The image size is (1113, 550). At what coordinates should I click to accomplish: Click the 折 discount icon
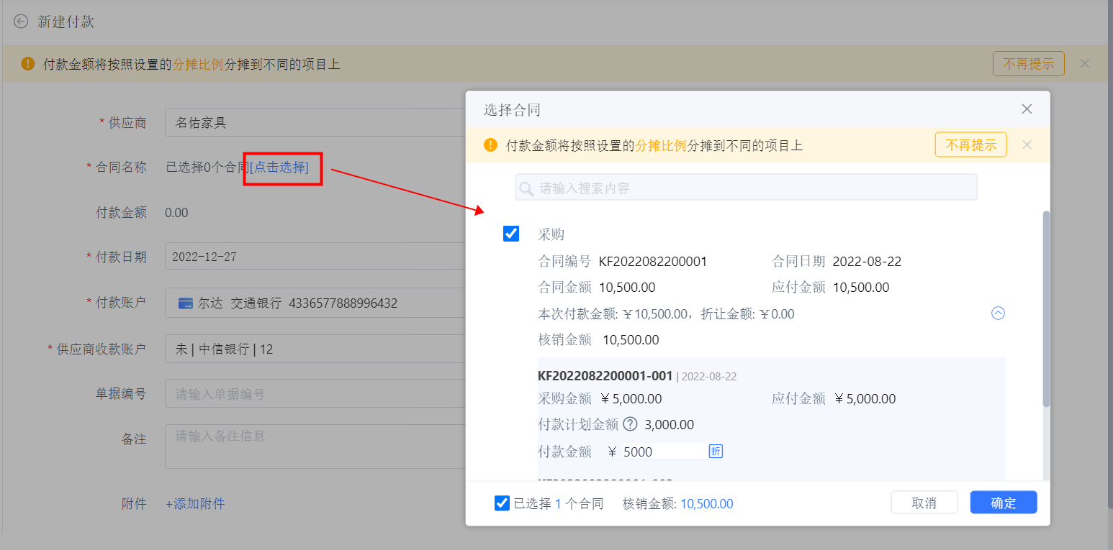716,451
